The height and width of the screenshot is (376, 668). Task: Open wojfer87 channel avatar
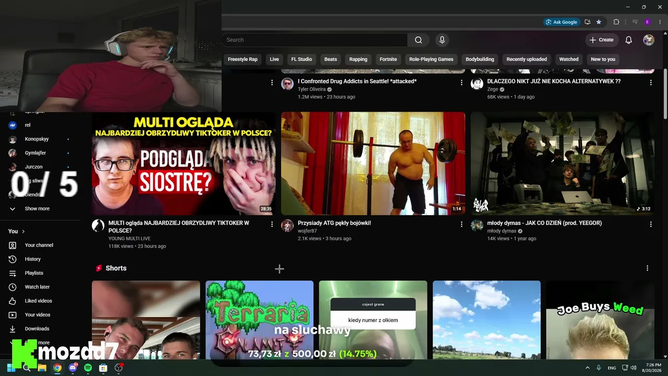(x=288, y=226)
